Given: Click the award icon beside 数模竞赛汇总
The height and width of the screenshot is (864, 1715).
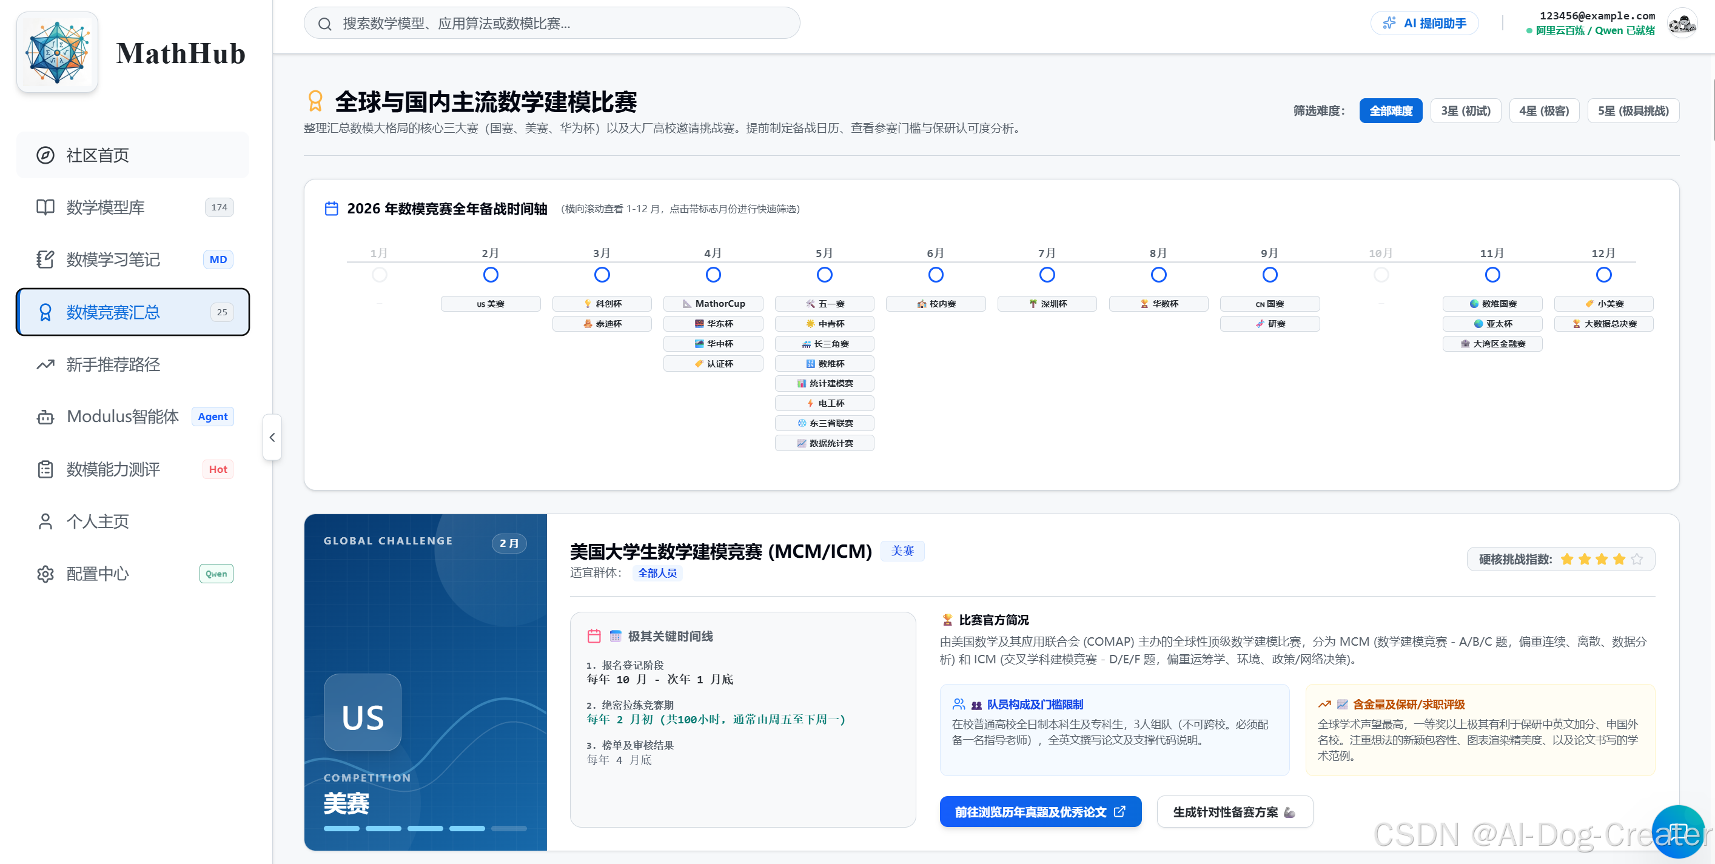Looking at the screenshot, I should [x=45, y=312].
